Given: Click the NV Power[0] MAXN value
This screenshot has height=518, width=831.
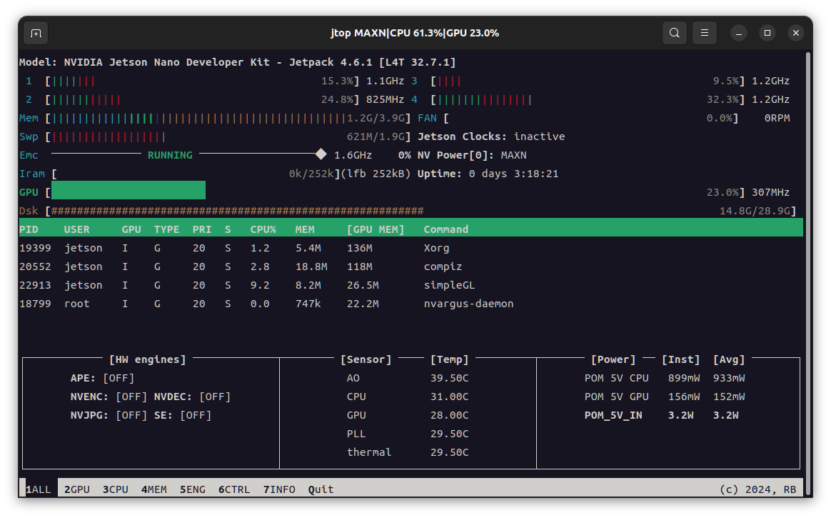Looking at the screenshot, I should pos(513,155).
